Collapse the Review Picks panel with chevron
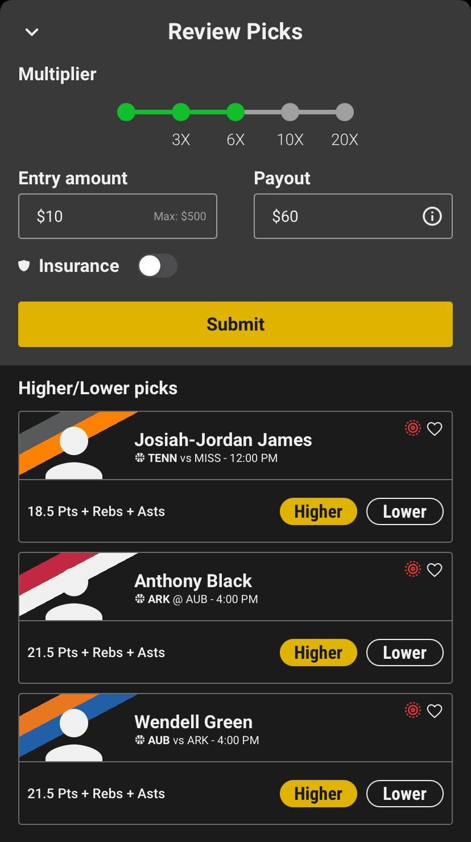 [32, 32]
